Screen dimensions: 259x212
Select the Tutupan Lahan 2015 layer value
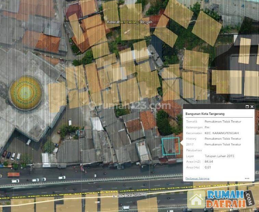pos(219,156)
